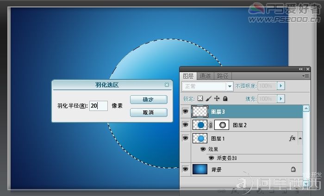Toggle lock image pixels brush icon
Image resolution: width=324 pixels, height=196 pixels.
[x=209, y=98]
